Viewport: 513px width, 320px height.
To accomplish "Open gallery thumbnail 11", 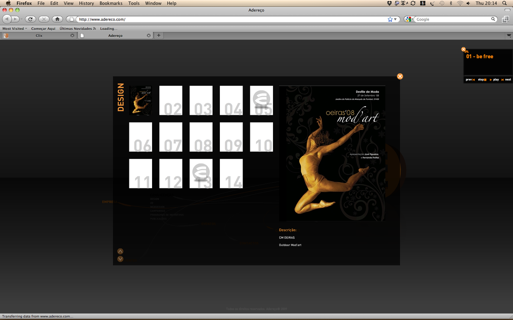I will coord(141,174).
